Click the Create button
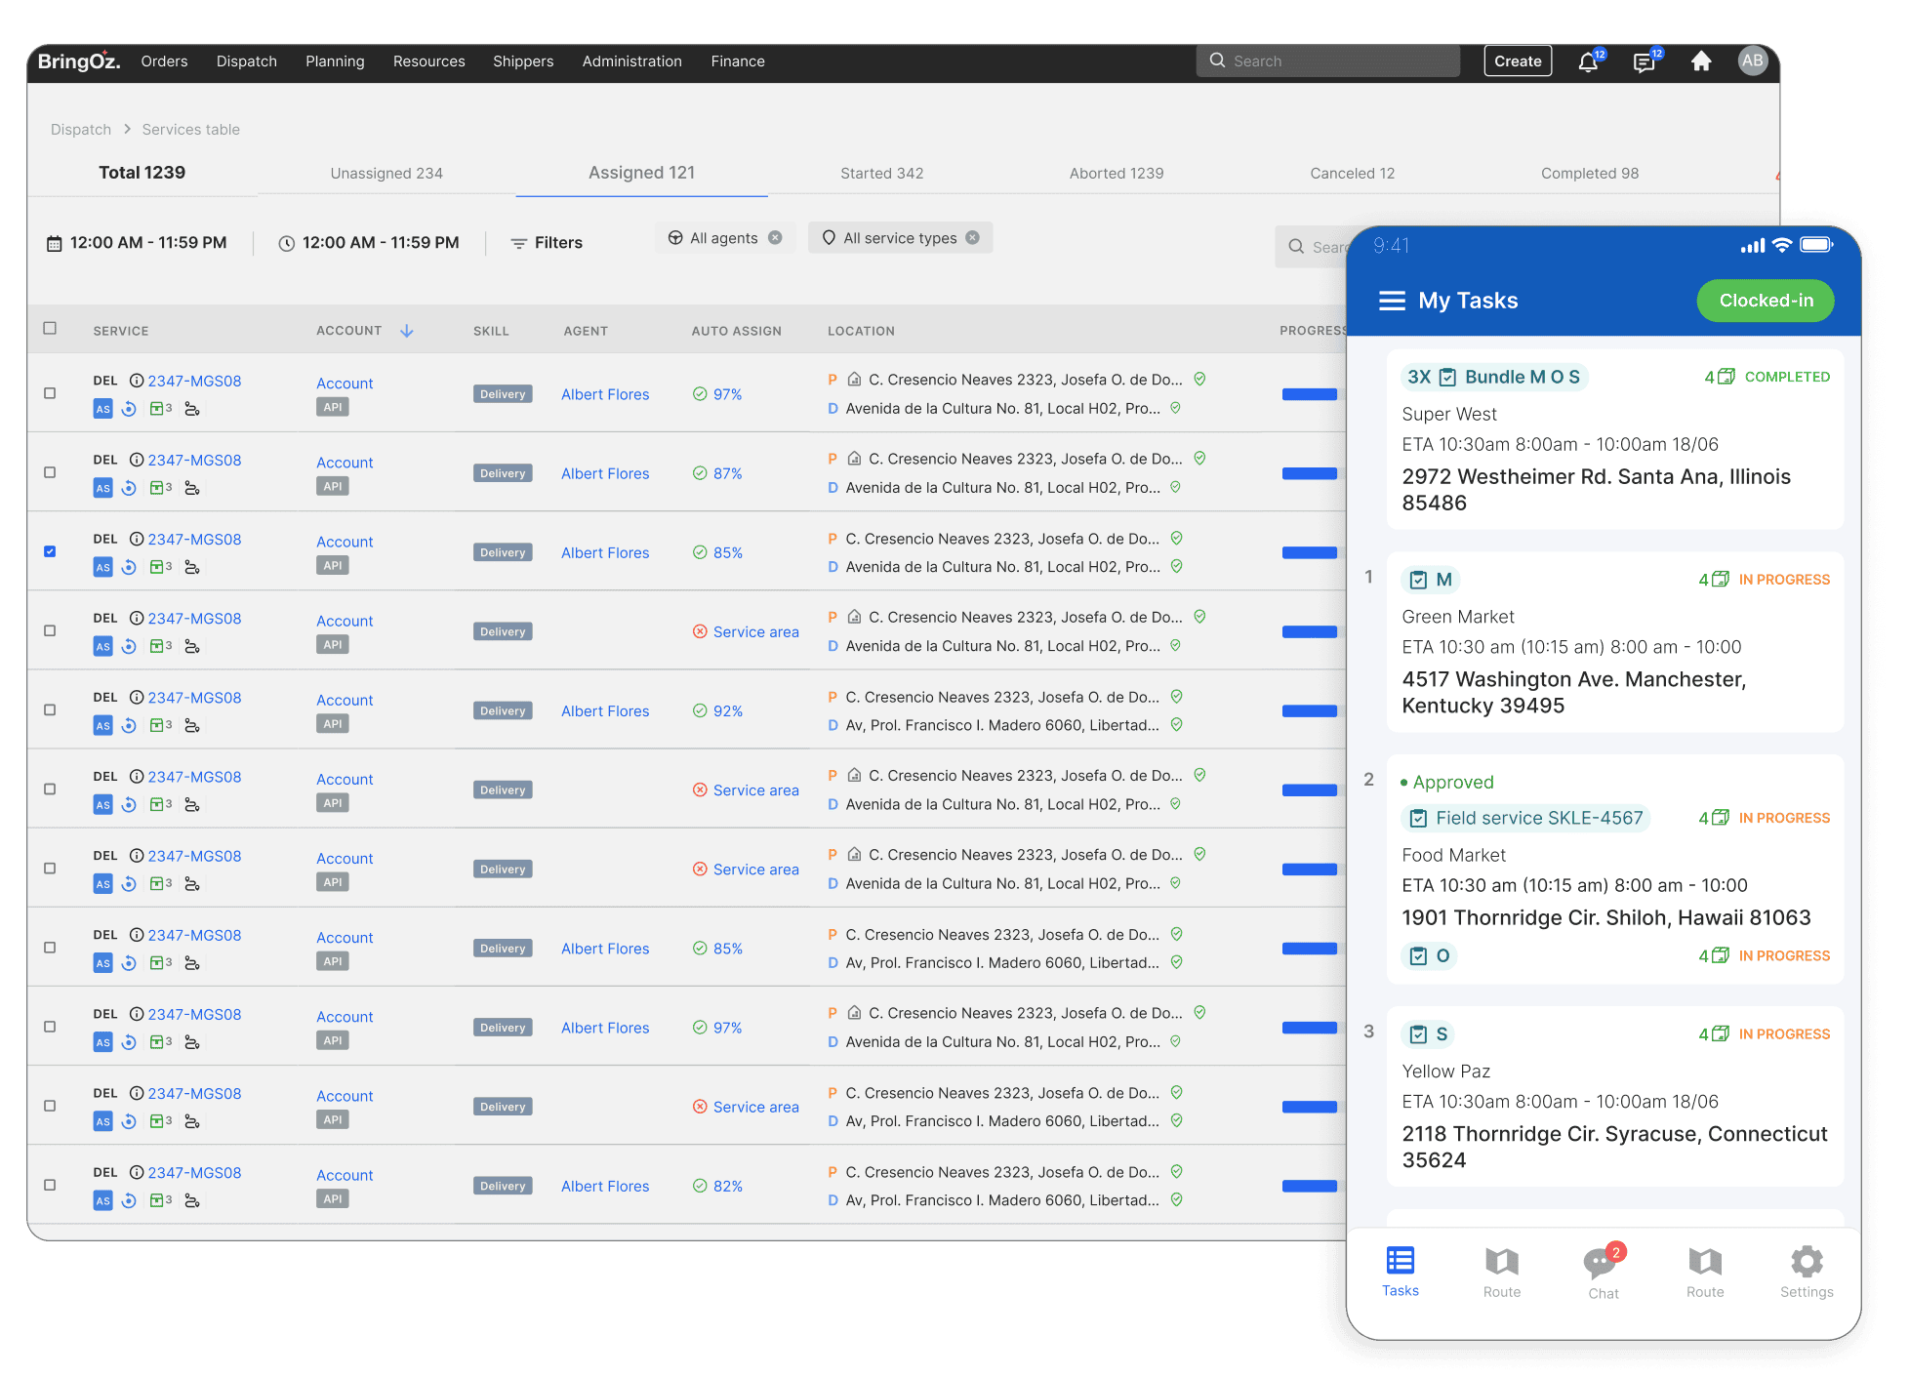This screenshot has height=1376, width=1909. 1518,61
